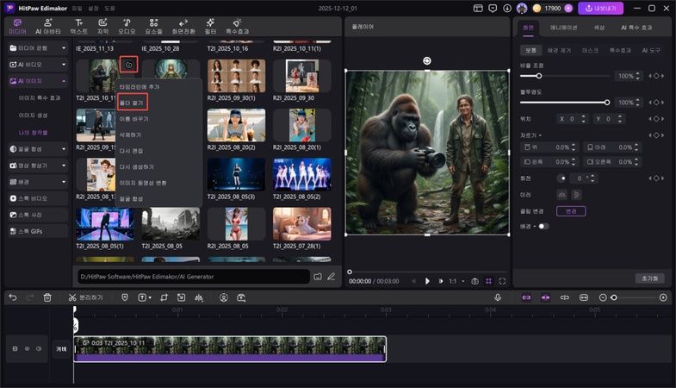Mute the track with speaker icon
Viewport: 676px width, 388px height.
(39, 349)
